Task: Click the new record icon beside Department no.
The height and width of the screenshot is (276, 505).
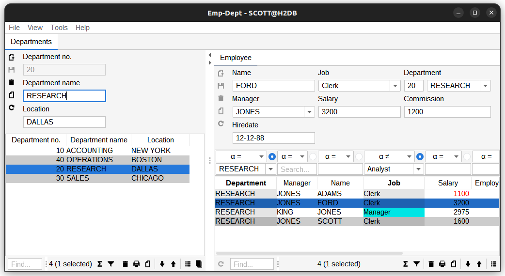Action: 12,57
